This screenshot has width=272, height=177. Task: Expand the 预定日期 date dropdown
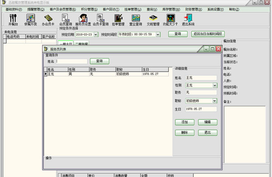tap(96, 35)
